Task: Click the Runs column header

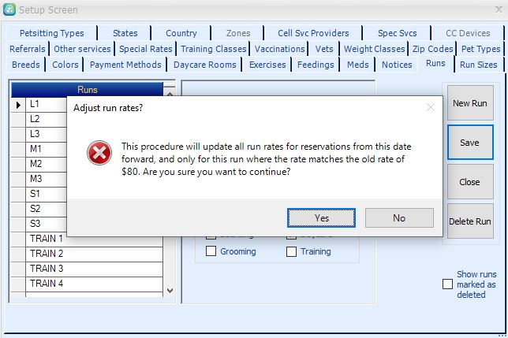Action: pyautogui.click(x=87, y=90)
